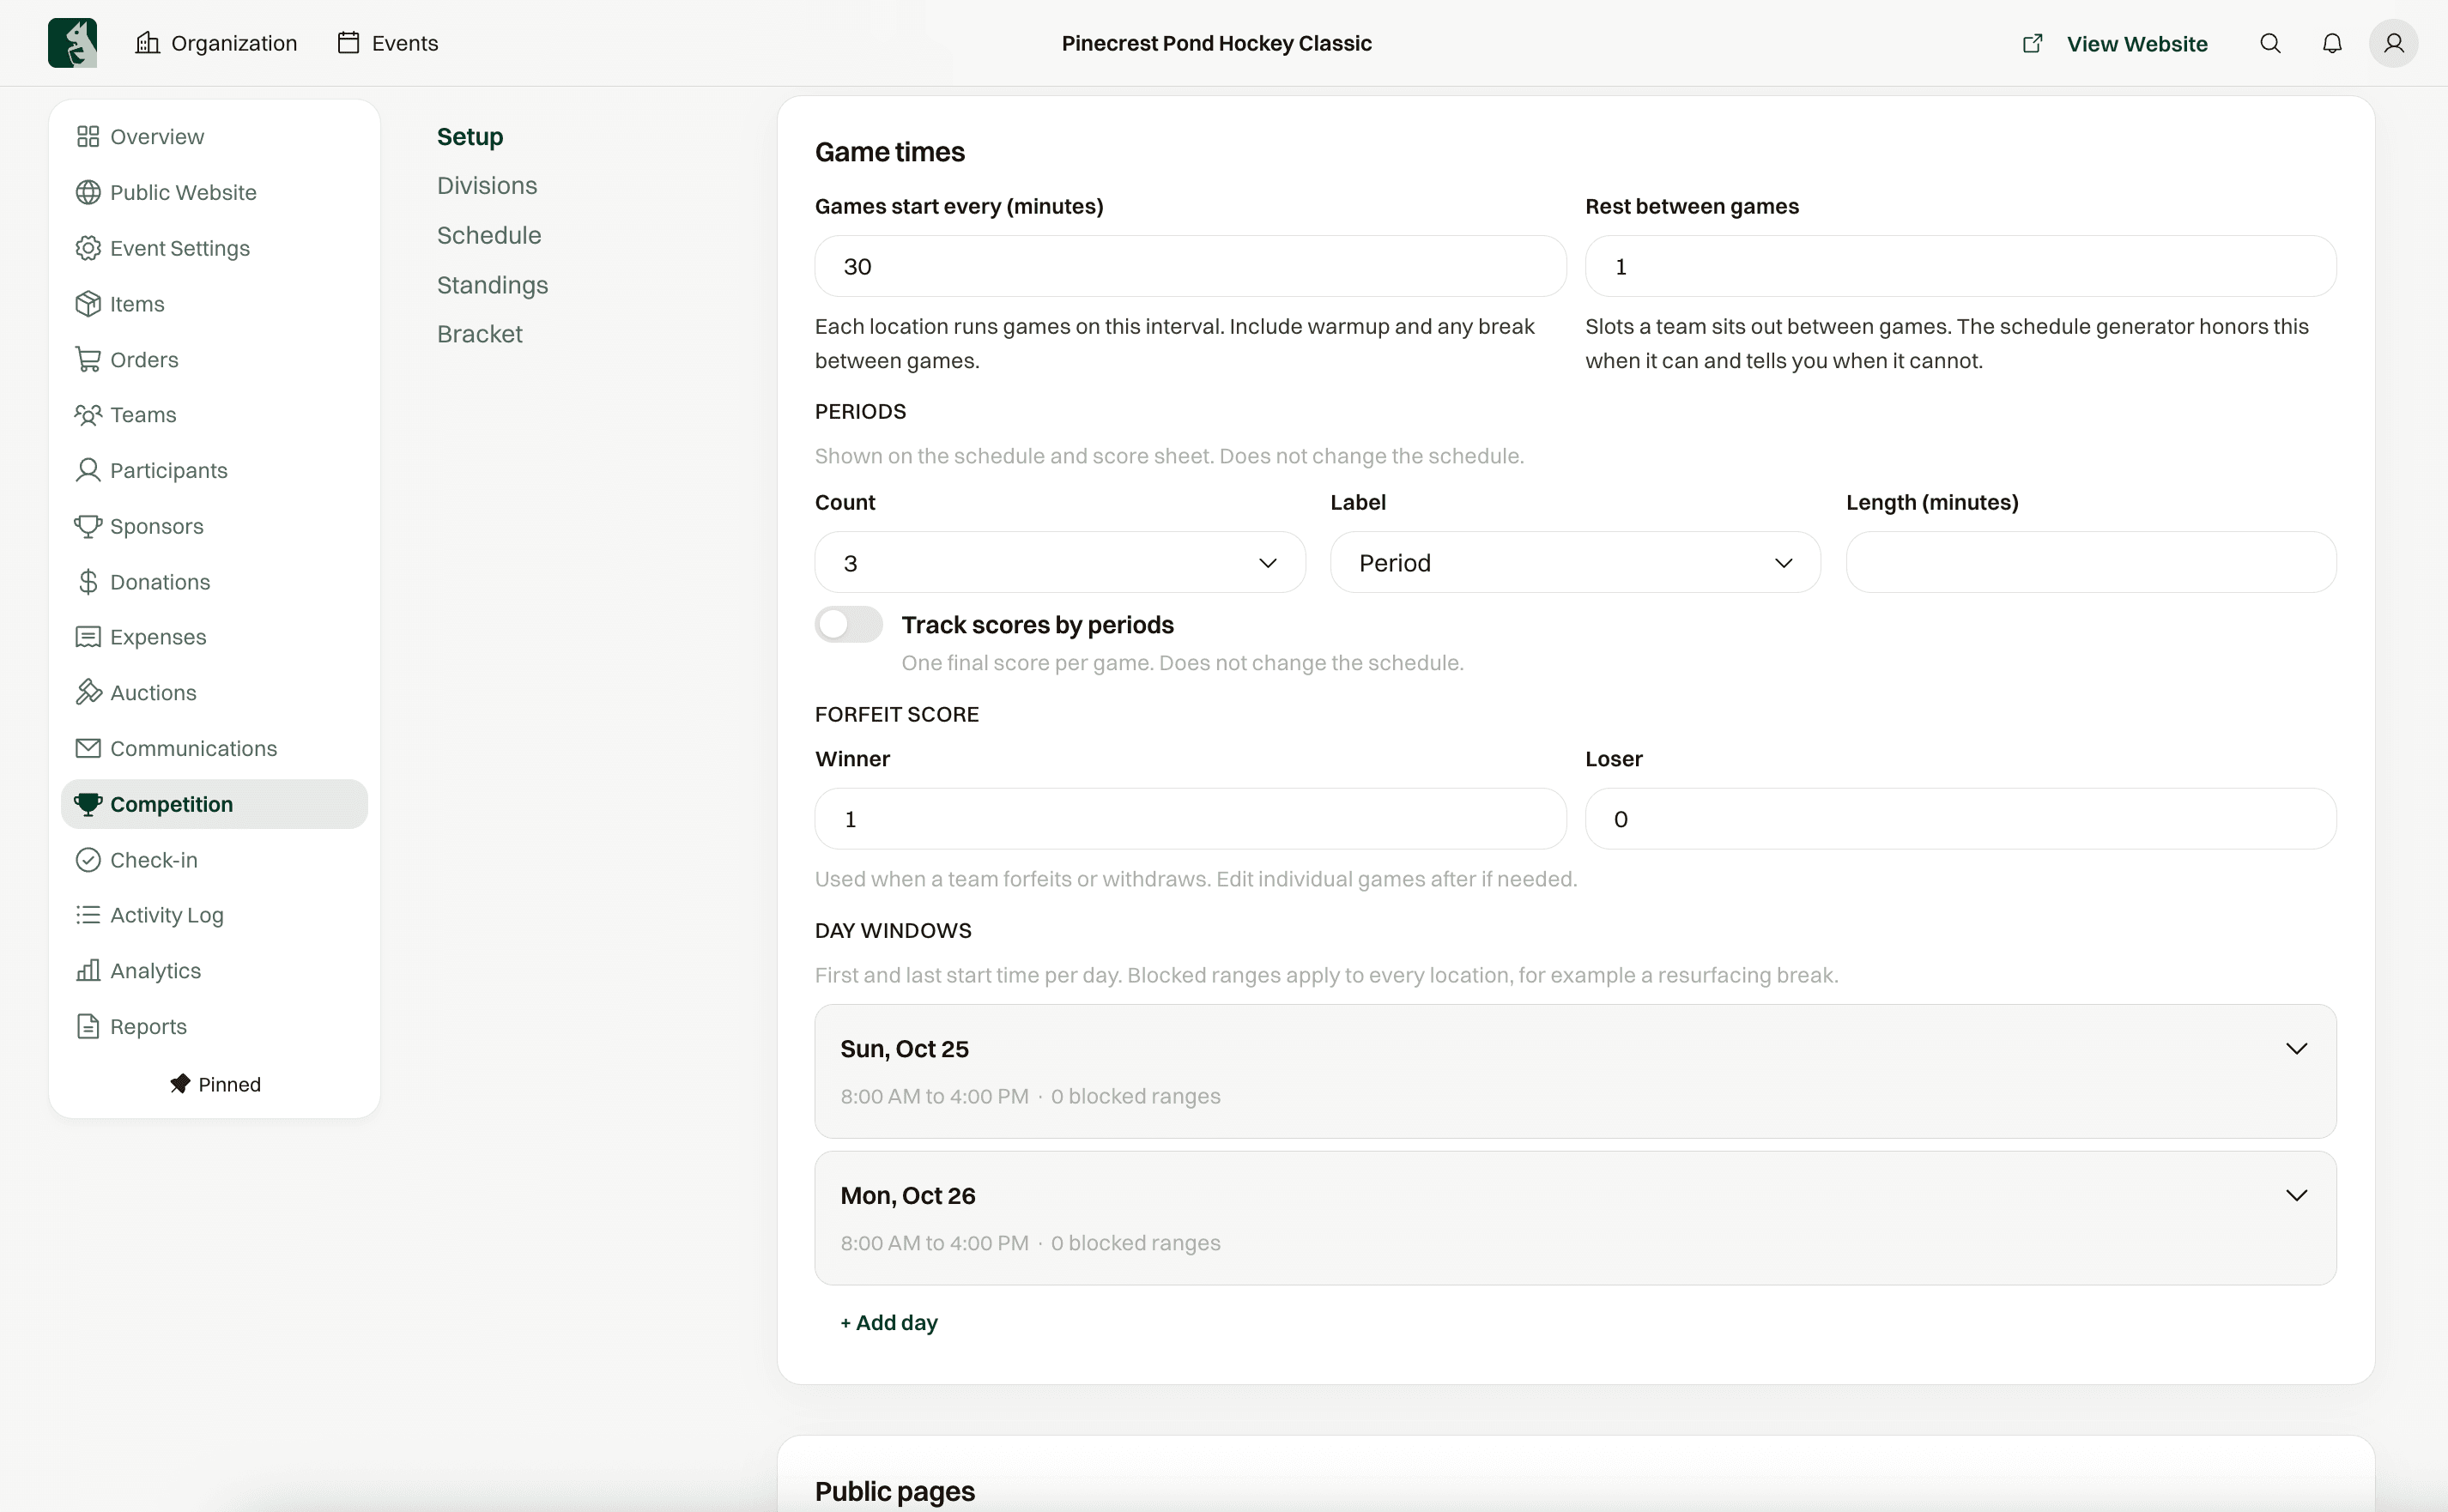The height and width of the screenshot is (1512, 2448).
Task: Click the Games start every minutes field
Action: pyautogui.click(x=1190, y=266)
